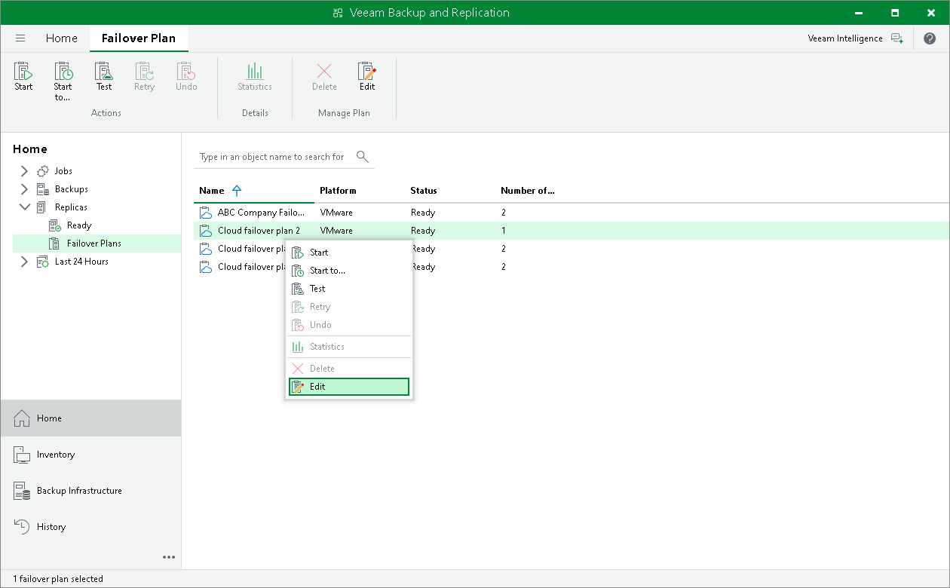Choose Delete in the context menu

349,369
